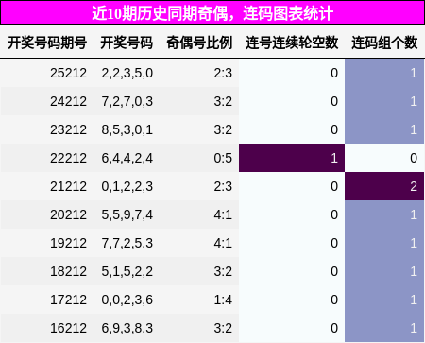Select winning numbers 7,2,7,0,3

(127, 101)
